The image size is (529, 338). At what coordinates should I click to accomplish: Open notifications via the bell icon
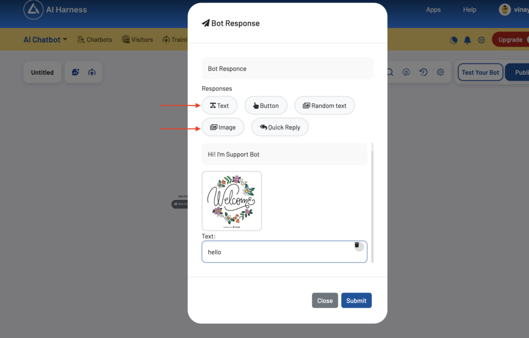click(x=467, y=40)
